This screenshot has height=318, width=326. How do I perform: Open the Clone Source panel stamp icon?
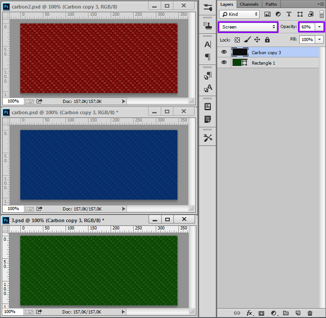pyautogui.click(x=208, y=25)
